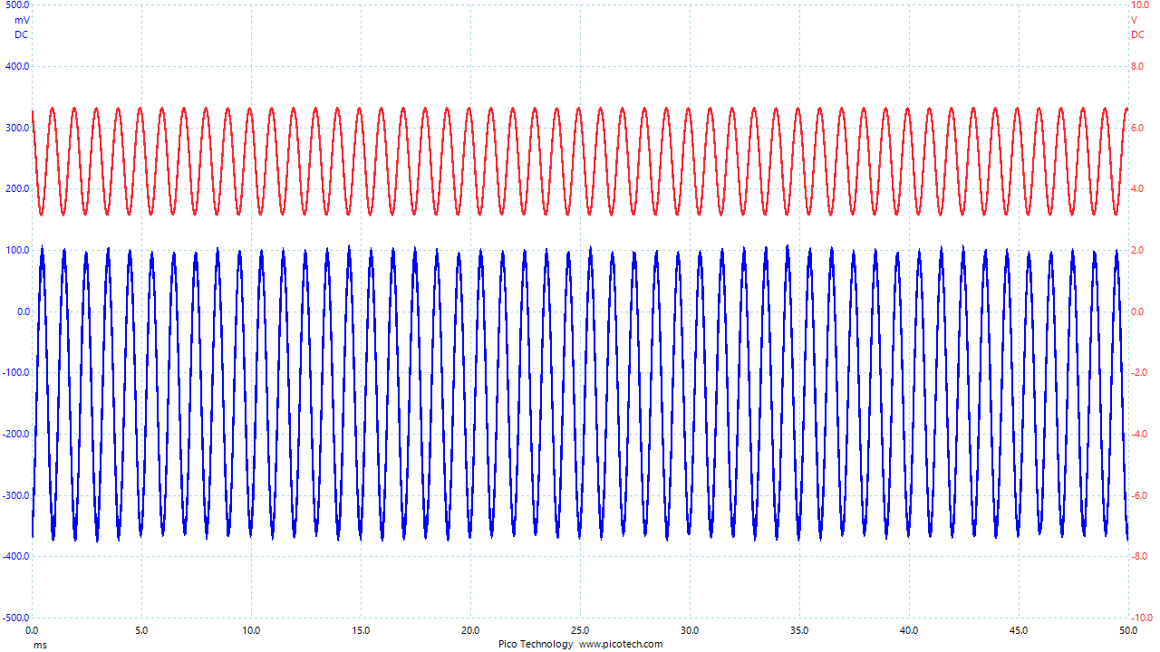Click the ms time unit label

[x=40, y=645]
